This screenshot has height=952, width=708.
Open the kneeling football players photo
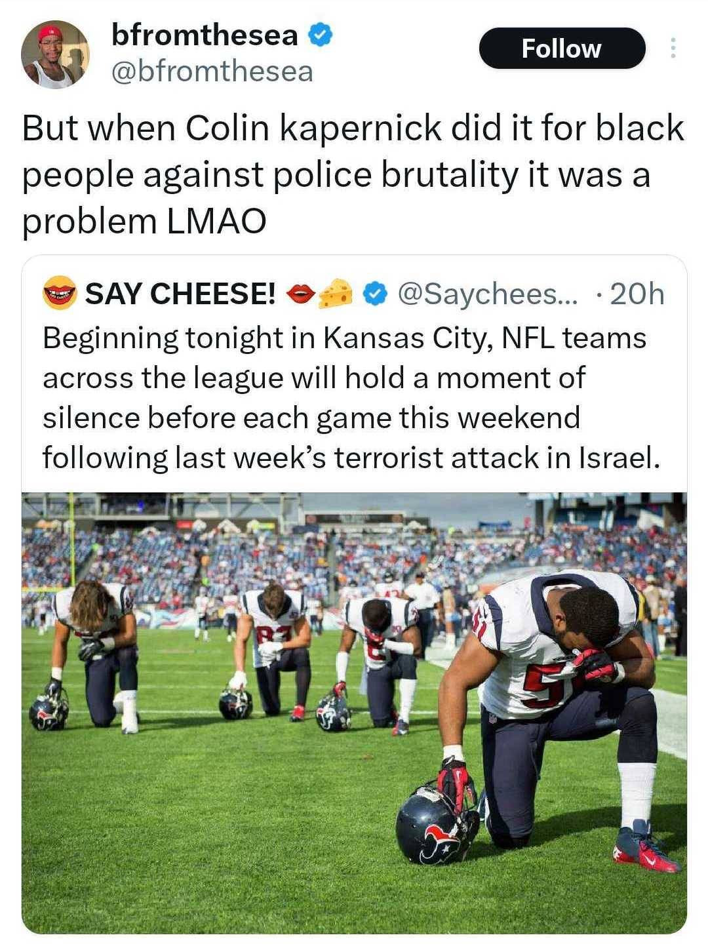coord(354,711)
